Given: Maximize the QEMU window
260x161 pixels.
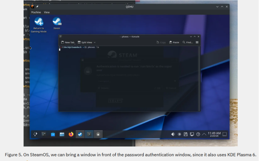Looking at the screenshot, I should point(222,7).
